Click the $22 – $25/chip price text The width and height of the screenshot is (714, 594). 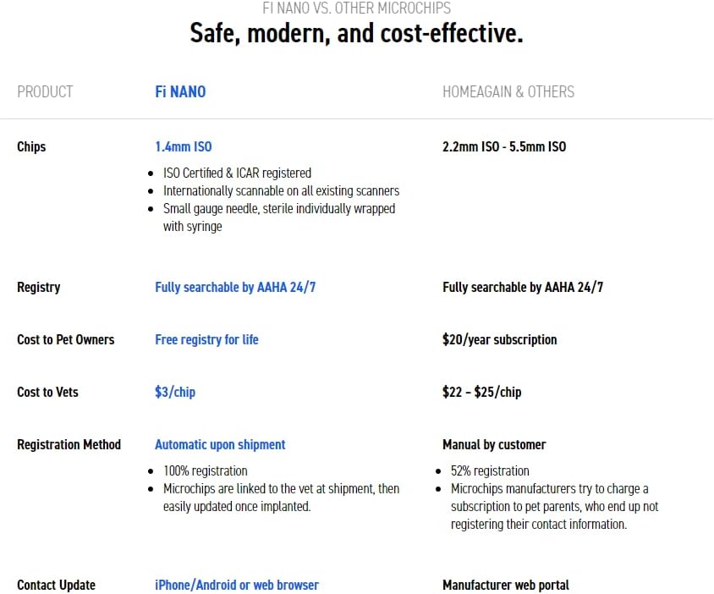481,392
